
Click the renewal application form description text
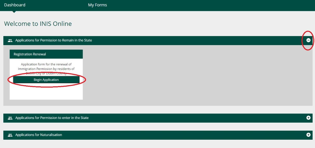coord(46,69)
